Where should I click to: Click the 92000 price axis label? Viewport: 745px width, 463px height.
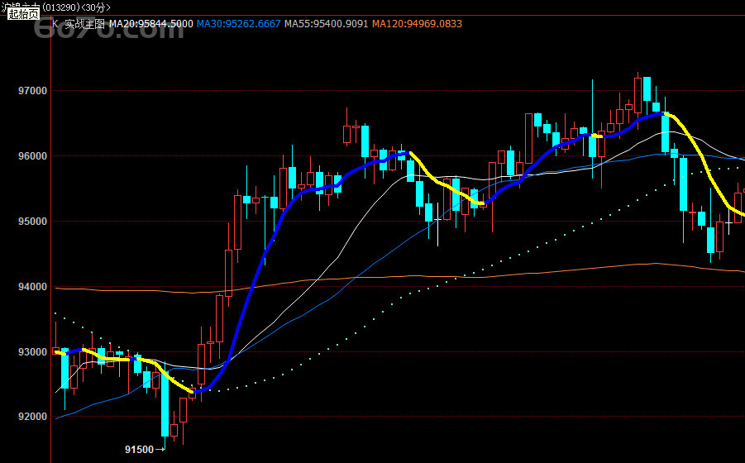pyautogui.click(x=33, y=417)
